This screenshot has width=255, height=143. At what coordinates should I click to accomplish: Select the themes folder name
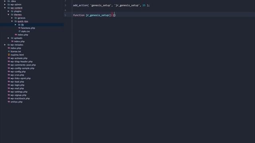click(18, 15)
